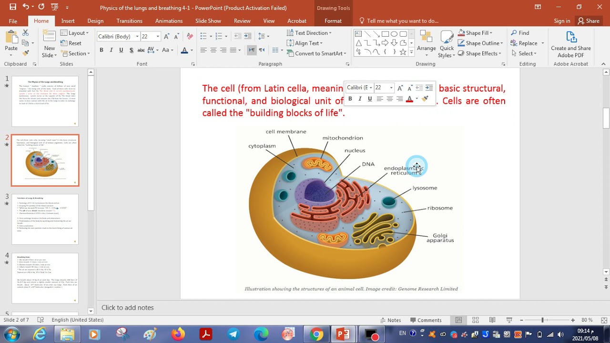
Task: Select slide 3 thumbnail
Action: [45, 219]
